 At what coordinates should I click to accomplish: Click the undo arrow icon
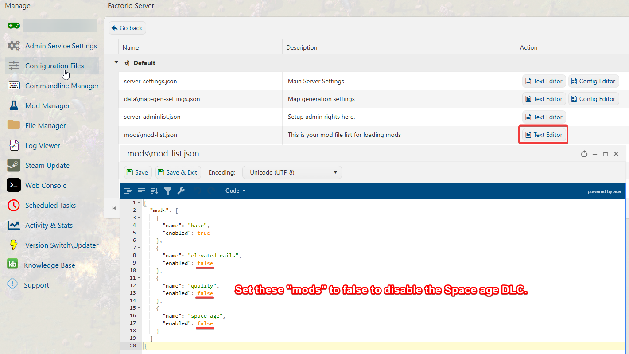pos(198,191)
